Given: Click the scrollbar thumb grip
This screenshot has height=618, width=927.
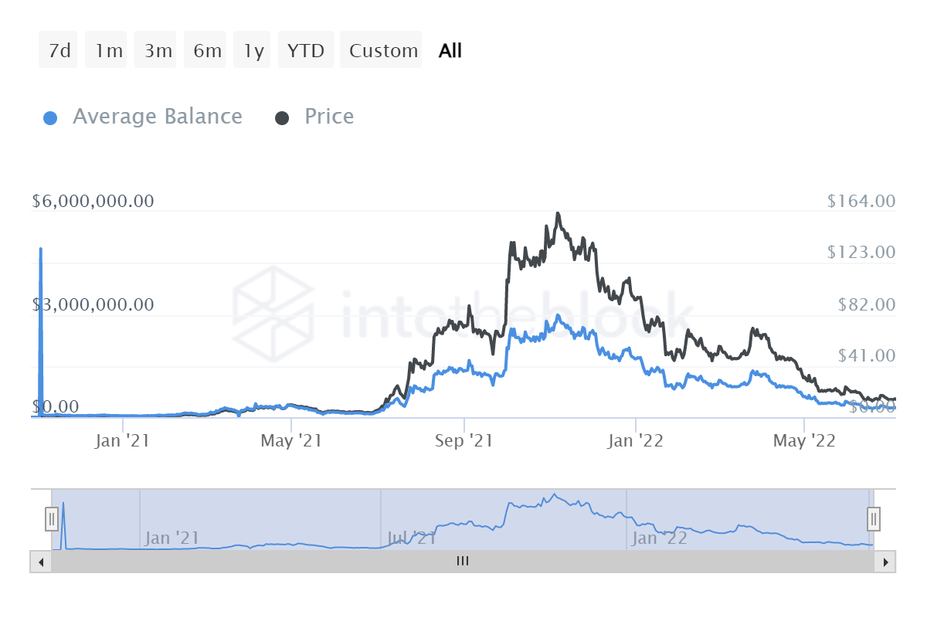Looking at the screenshot, I should [x=463, y=562].
